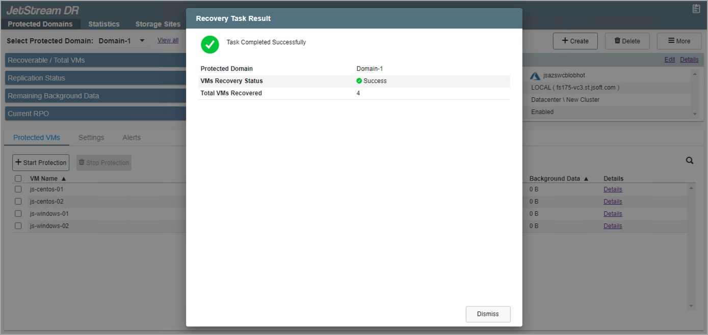
Task: Open the Settings tab
Action: tap(91, 137)
